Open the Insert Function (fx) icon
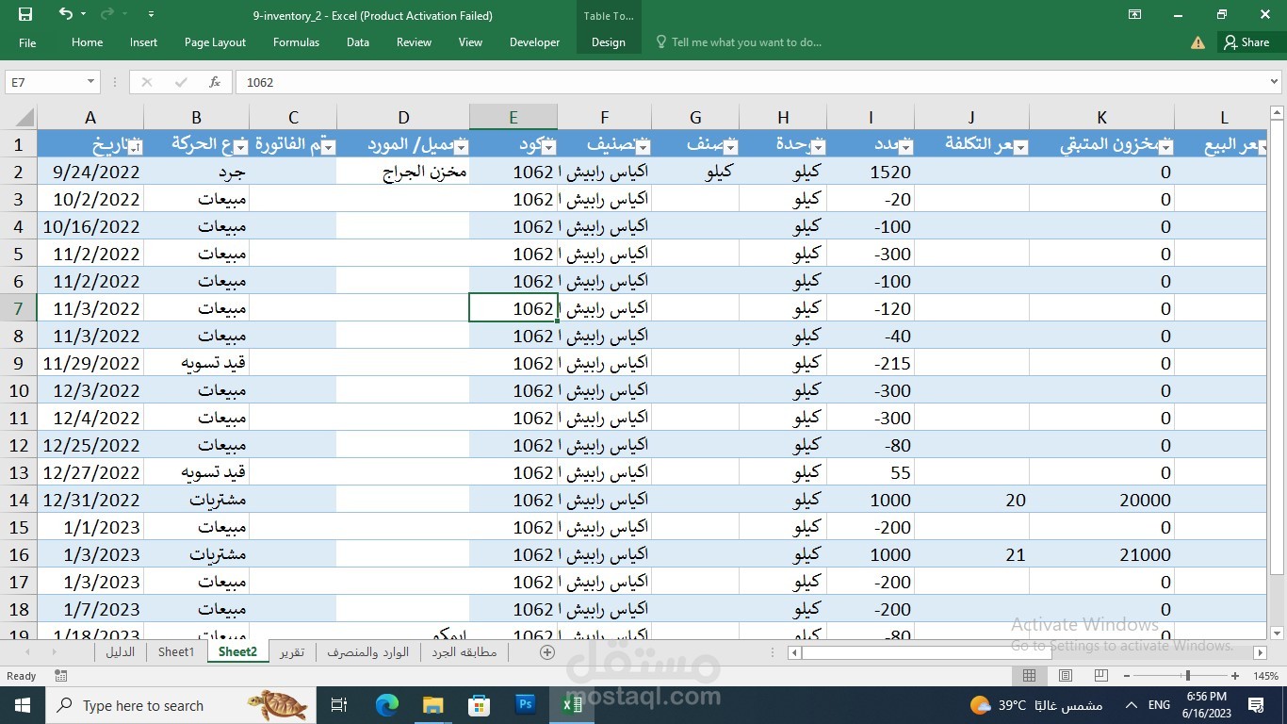The image size is (1287, 724). (x=214, y=82)
